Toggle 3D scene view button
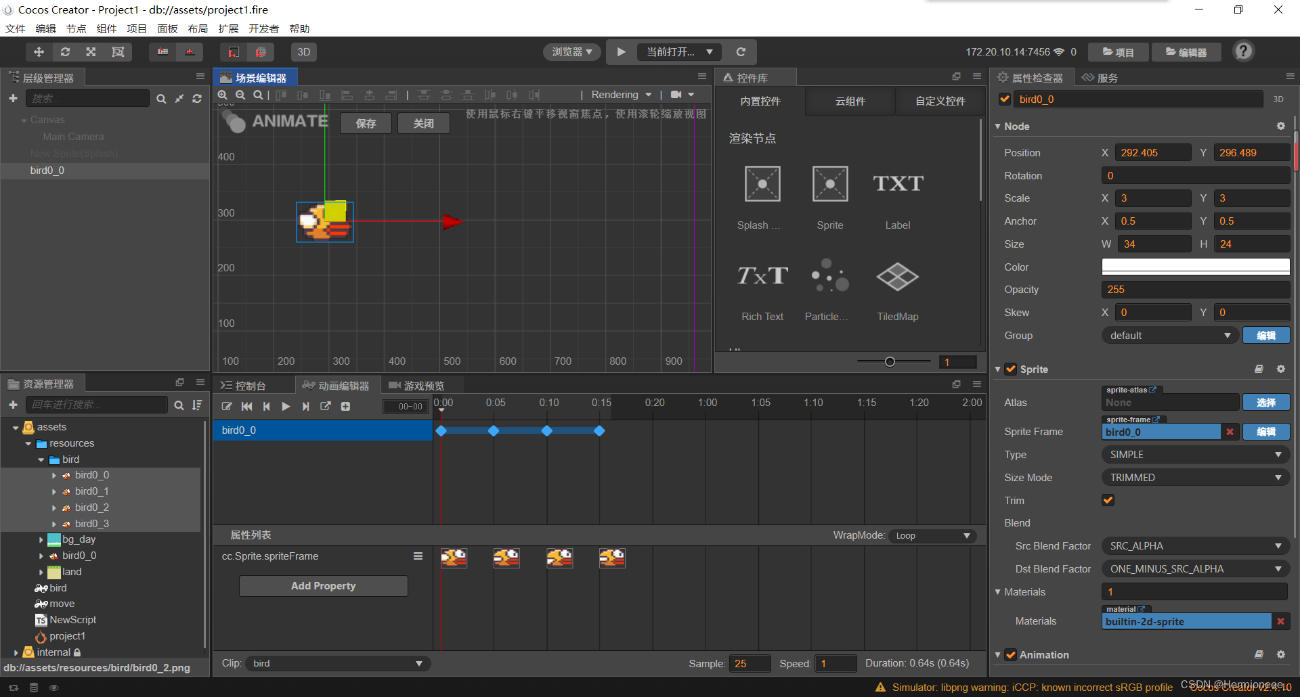 (x=304, y=52)
